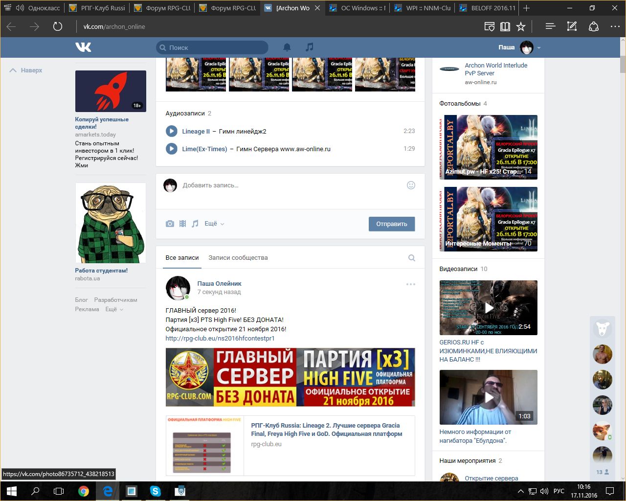Open the rpg-club.eu contest link
Screen dimensions: 626x501
220,338
